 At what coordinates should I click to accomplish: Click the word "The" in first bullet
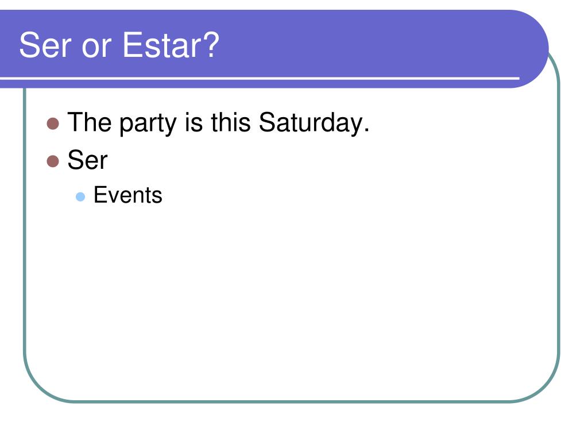tap(90, 122)
